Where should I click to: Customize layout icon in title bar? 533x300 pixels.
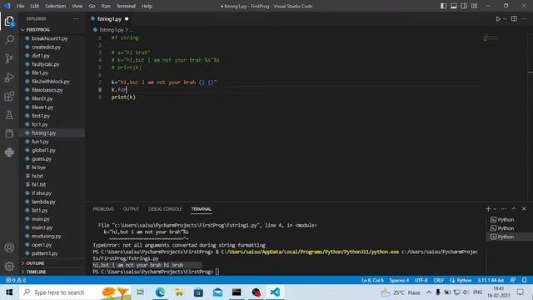[474, 6]
